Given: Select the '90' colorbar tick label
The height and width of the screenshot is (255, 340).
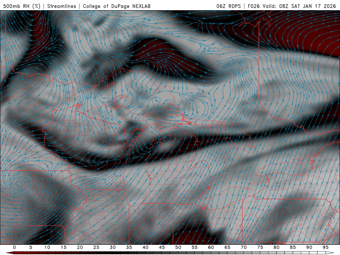Looking at the screenshot, I should [309, 247].
